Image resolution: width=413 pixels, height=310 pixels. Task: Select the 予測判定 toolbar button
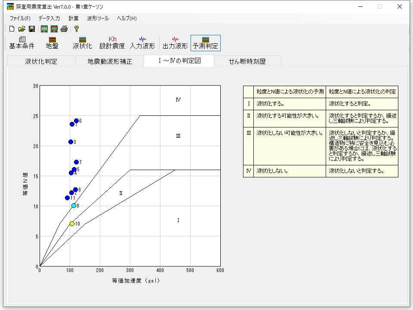coord(206,43)
